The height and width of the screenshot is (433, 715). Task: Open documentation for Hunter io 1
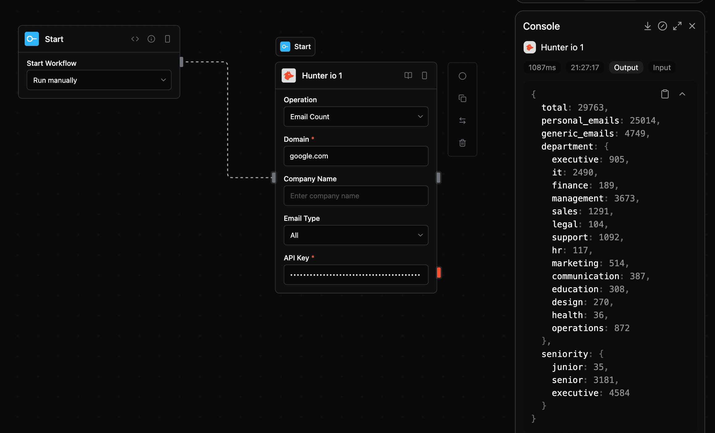click(x=408, y=75)
